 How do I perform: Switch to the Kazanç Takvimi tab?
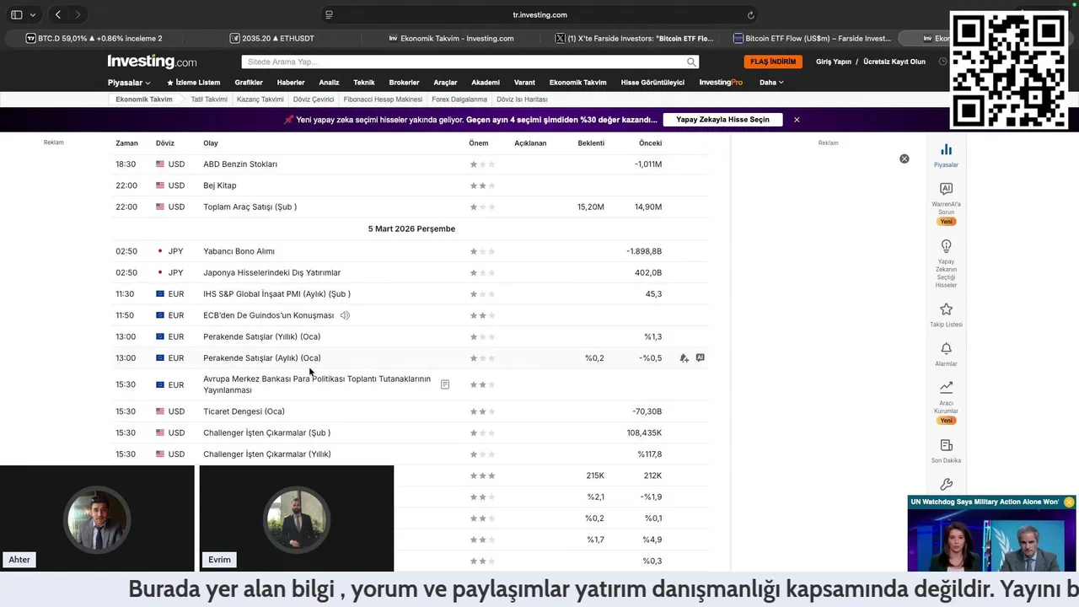(260, 99)
